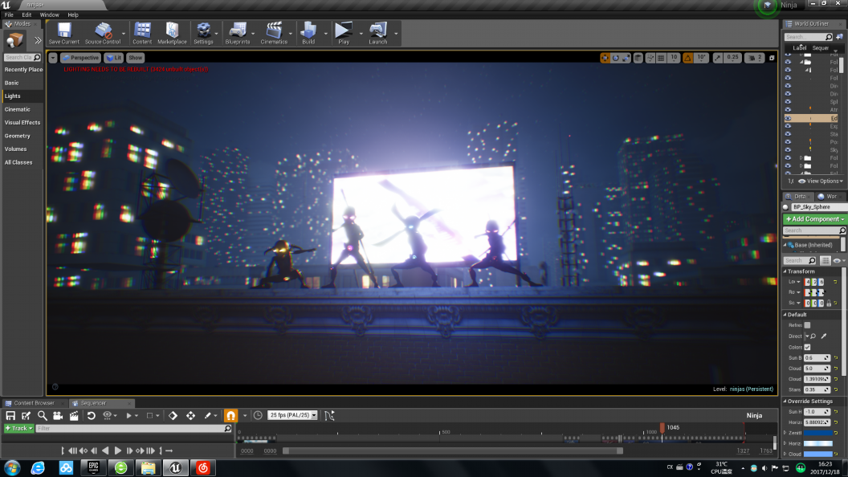Select the Cinematic placement category
The width and height of the screenshot is (848, 477).
(x=18, y=109)
